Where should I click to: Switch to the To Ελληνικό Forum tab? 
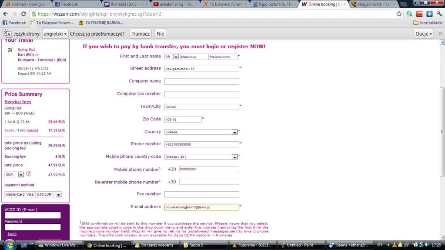225,4
